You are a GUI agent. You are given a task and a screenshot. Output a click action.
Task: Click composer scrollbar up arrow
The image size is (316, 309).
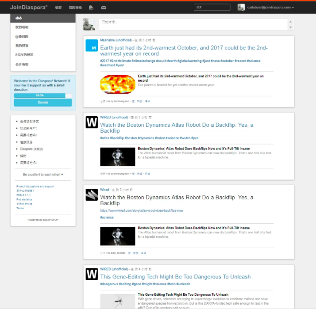[290, 22]
